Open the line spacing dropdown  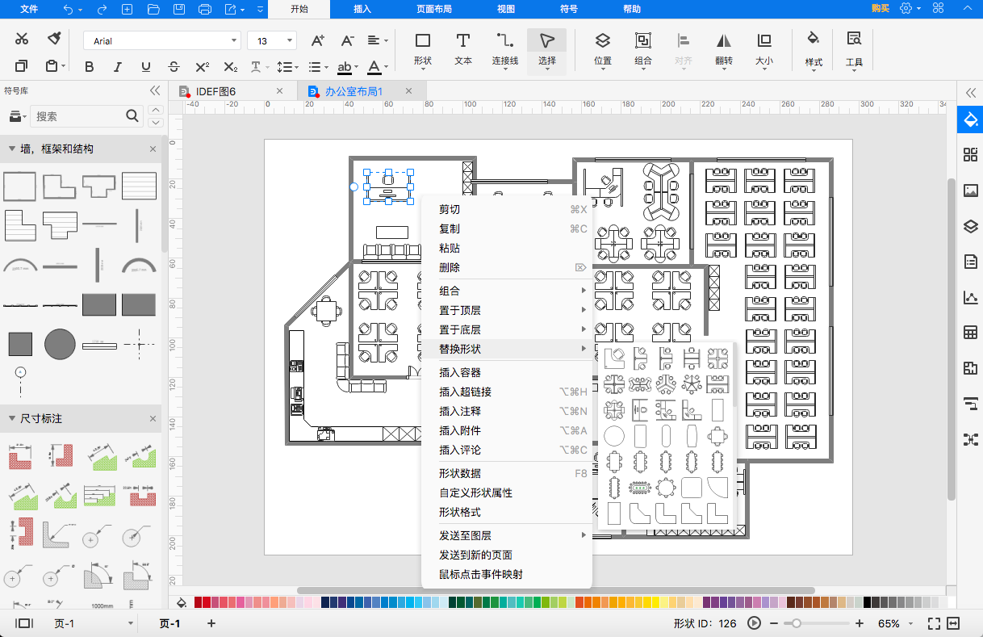[288, 67]
